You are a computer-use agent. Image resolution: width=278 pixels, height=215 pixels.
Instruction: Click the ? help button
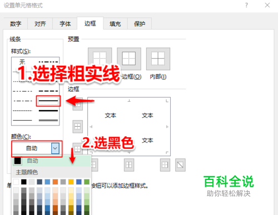click(x=246, y=5)
